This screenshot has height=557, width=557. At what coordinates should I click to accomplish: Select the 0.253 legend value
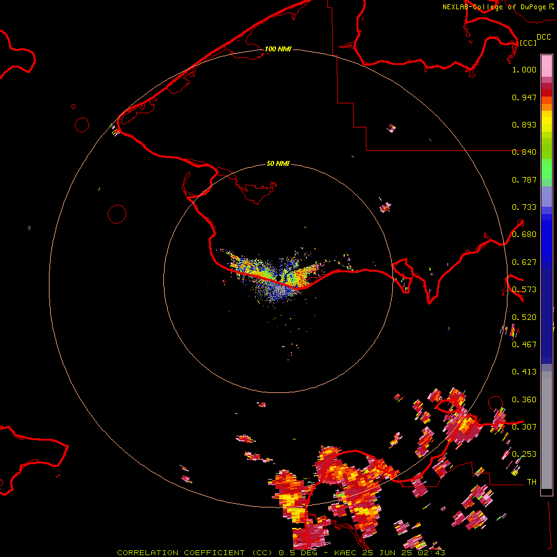pyautogui.click(x=524, y=454)
